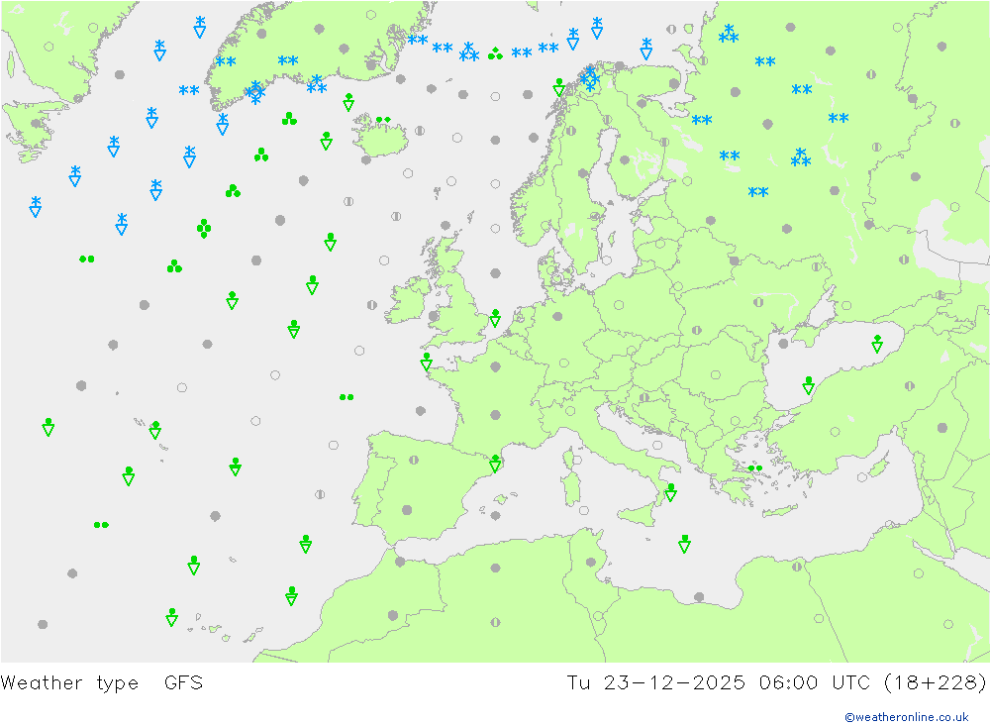
Task: Click the 'Weather type' caption text
Action: click(x=69, y=682)
